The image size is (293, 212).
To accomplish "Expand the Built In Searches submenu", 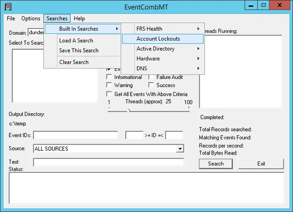I will [x=83, y=29].
